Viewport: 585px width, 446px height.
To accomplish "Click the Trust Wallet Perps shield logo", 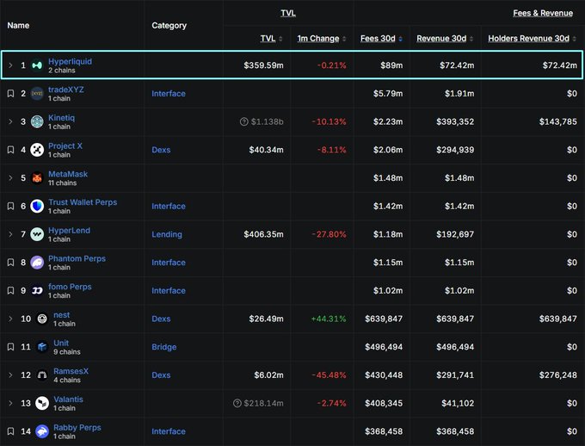I will coord(37,206).
